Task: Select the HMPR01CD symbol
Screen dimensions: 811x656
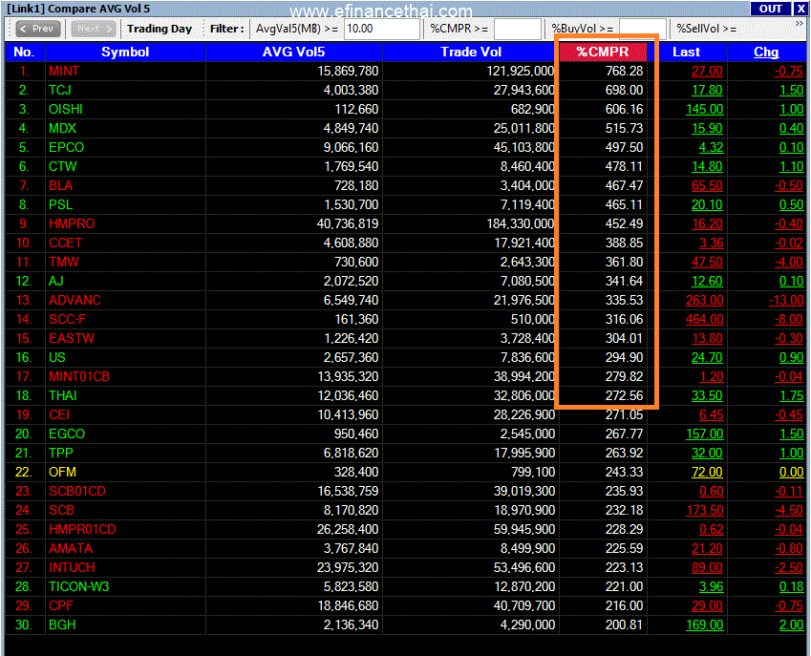Action: pyautogui.click(x=82, y=530)
